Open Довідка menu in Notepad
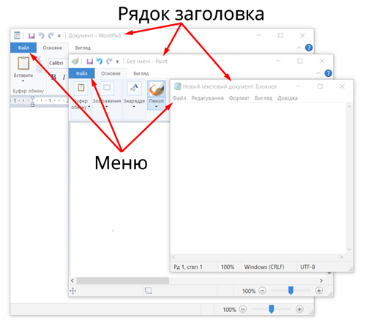 pyautogui.click(x=288, y=98)
